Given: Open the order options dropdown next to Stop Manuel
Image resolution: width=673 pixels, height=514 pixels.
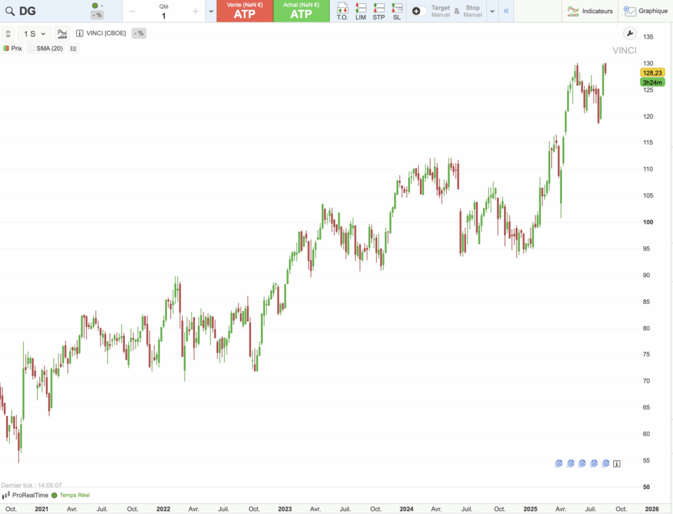Looking at the screenshot, I should coord(491,11).
